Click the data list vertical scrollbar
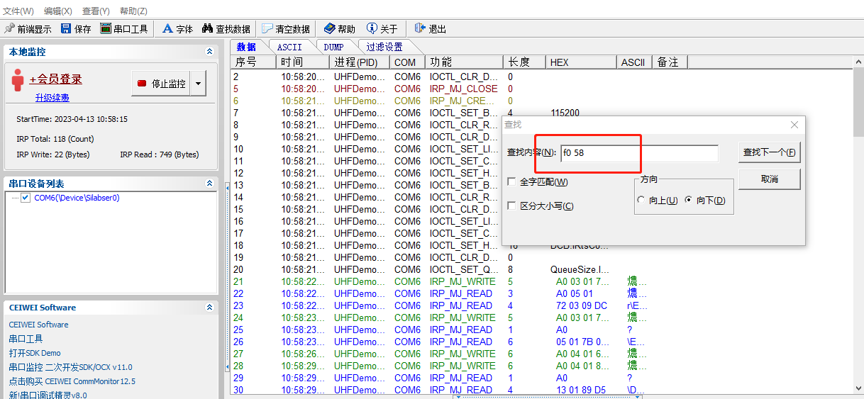The width and height of the screenshot is (864, 399). click(x=858, y=227)
